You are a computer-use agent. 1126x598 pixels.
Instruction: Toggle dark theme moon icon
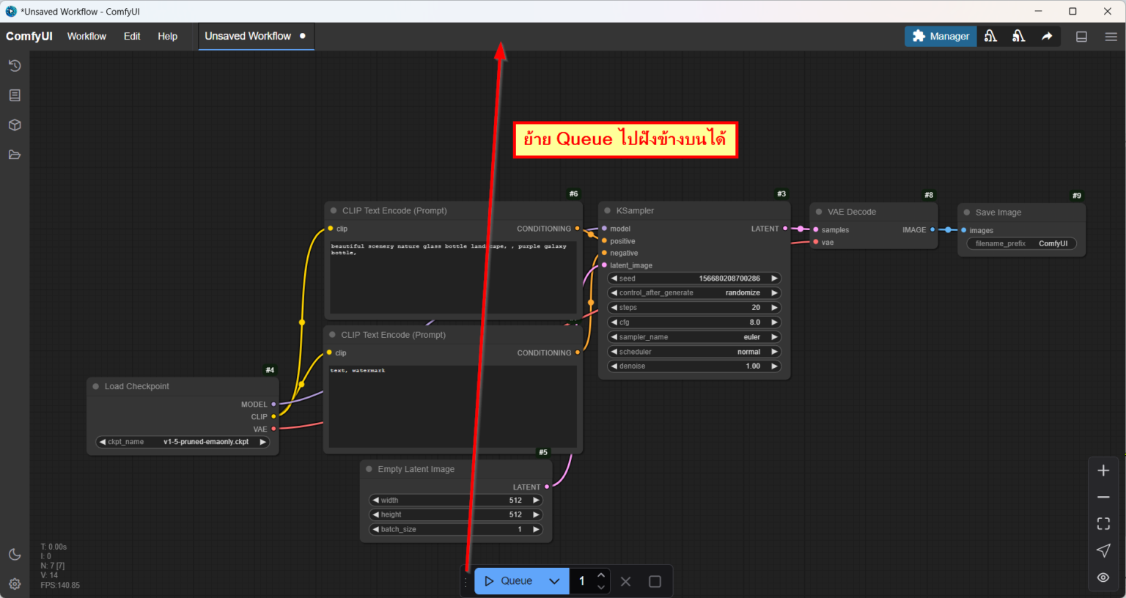15,555
